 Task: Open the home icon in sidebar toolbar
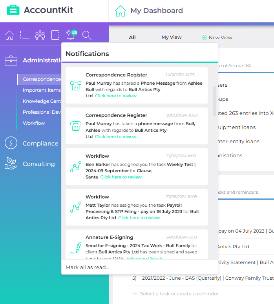pos(9,35)
